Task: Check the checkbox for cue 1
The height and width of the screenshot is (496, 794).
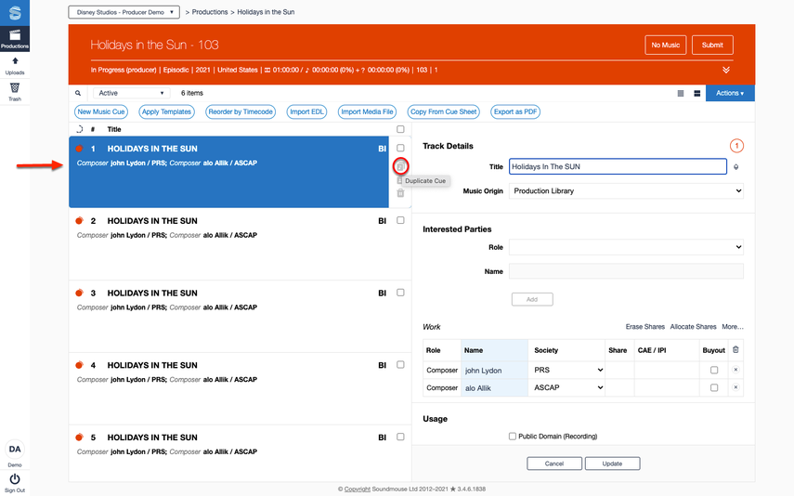Action: (x=400, y=148)
